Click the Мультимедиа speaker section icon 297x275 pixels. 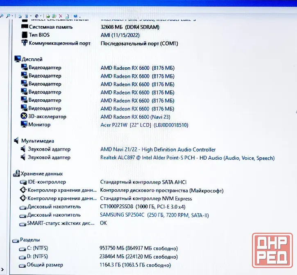16,140
